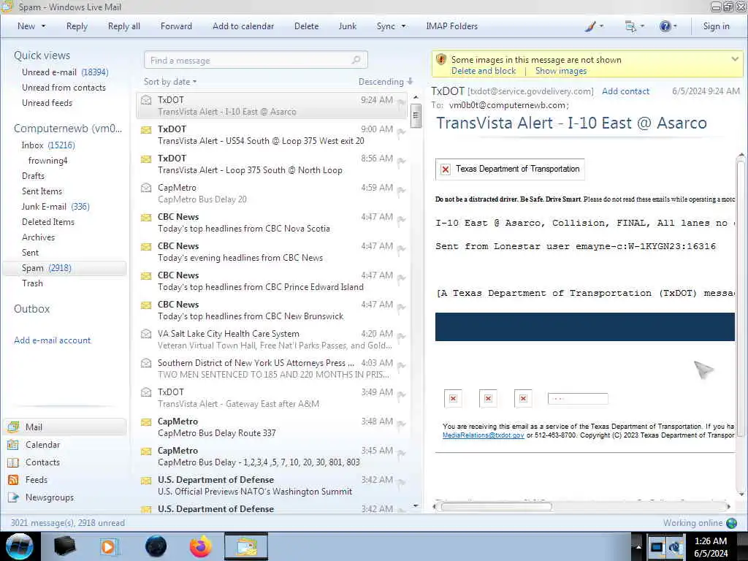This screenshot has height=561, width=748.
Task: Open the paintbrush color scheme icon
Action: click(x=590, y=27)
